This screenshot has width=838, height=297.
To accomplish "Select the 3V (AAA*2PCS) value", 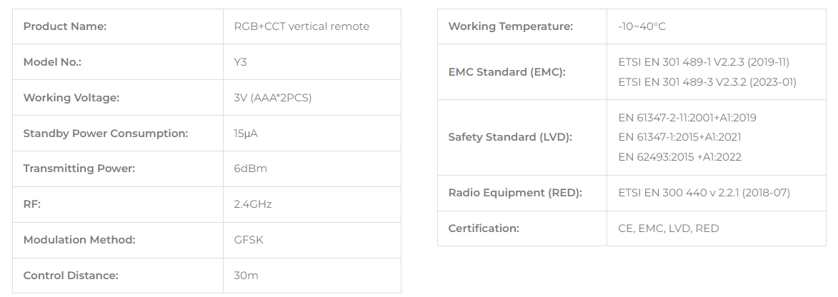I will [273, 98].
